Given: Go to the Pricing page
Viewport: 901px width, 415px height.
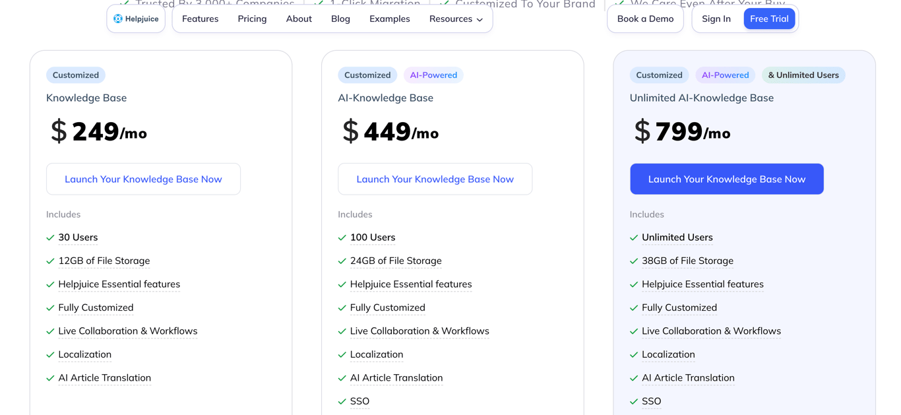Looking at the screenshot, I should tap(253, 19).
